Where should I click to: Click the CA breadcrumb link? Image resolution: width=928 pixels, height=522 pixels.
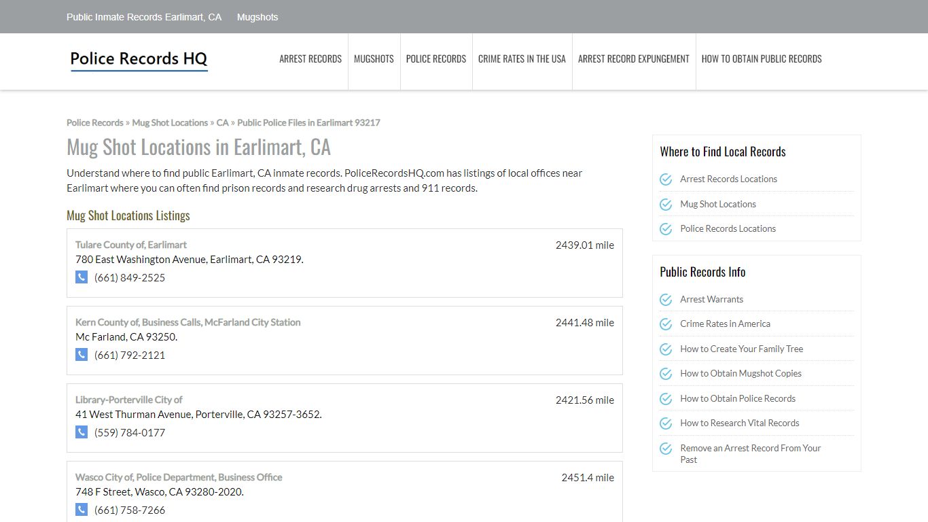223,122
